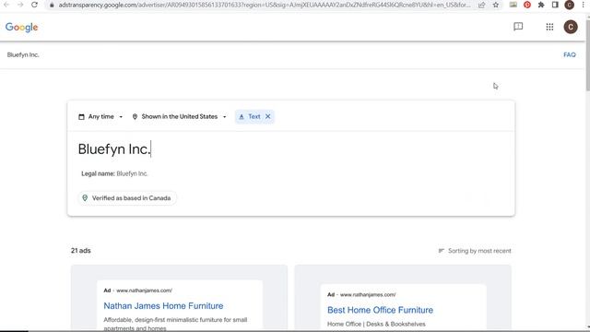The height and width of the screenshot is (332, 590).
Task: Click the Google logo
Action: 21,27
